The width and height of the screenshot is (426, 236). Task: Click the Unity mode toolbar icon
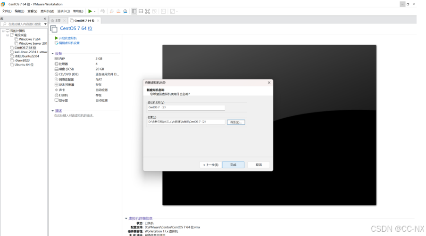click(x=154, y=11)
